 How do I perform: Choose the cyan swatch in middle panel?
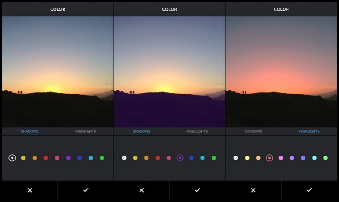pyautogui.click(x=202, y=158)
